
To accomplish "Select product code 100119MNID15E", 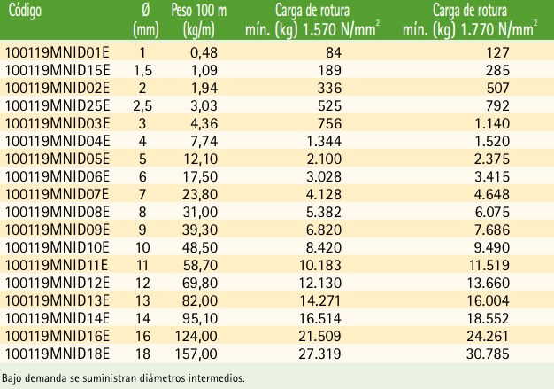I will click(58, 70).
